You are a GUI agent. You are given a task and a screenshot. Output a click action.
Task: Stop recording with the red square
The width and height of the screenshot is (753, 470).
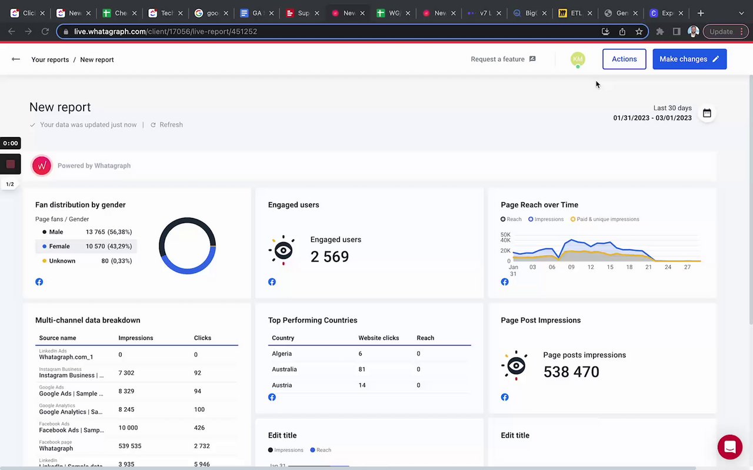click(x=11, y=164)
